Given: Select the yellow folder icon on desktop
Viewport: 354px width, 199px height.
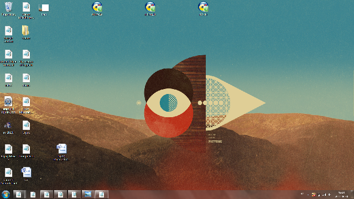Looking at the screenshot, I should 26,32.
